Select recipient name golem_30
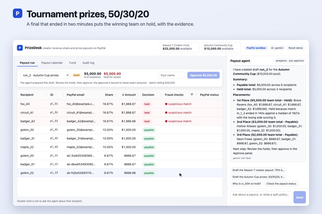This screenshot has width=322, height=214. [27, 130]
